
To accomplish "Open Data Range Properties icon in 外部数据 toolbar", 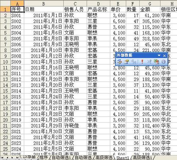I will [126, 61].
